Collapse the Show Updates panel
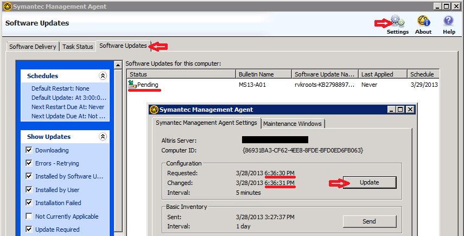This screenshot has height=236, width=464. tap(103, 136)
